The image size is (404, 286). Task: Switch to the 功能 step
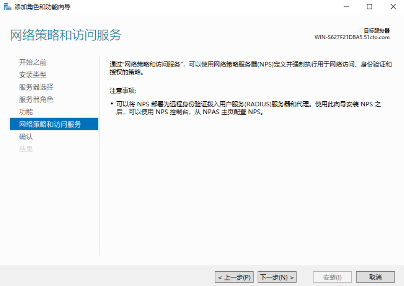point(26,112)
